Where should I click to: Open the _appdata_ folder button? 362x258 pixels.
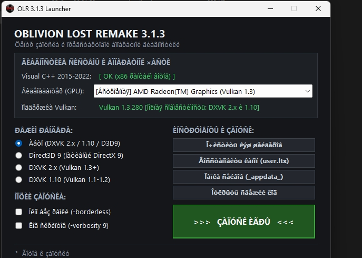(x=244, y=177)
